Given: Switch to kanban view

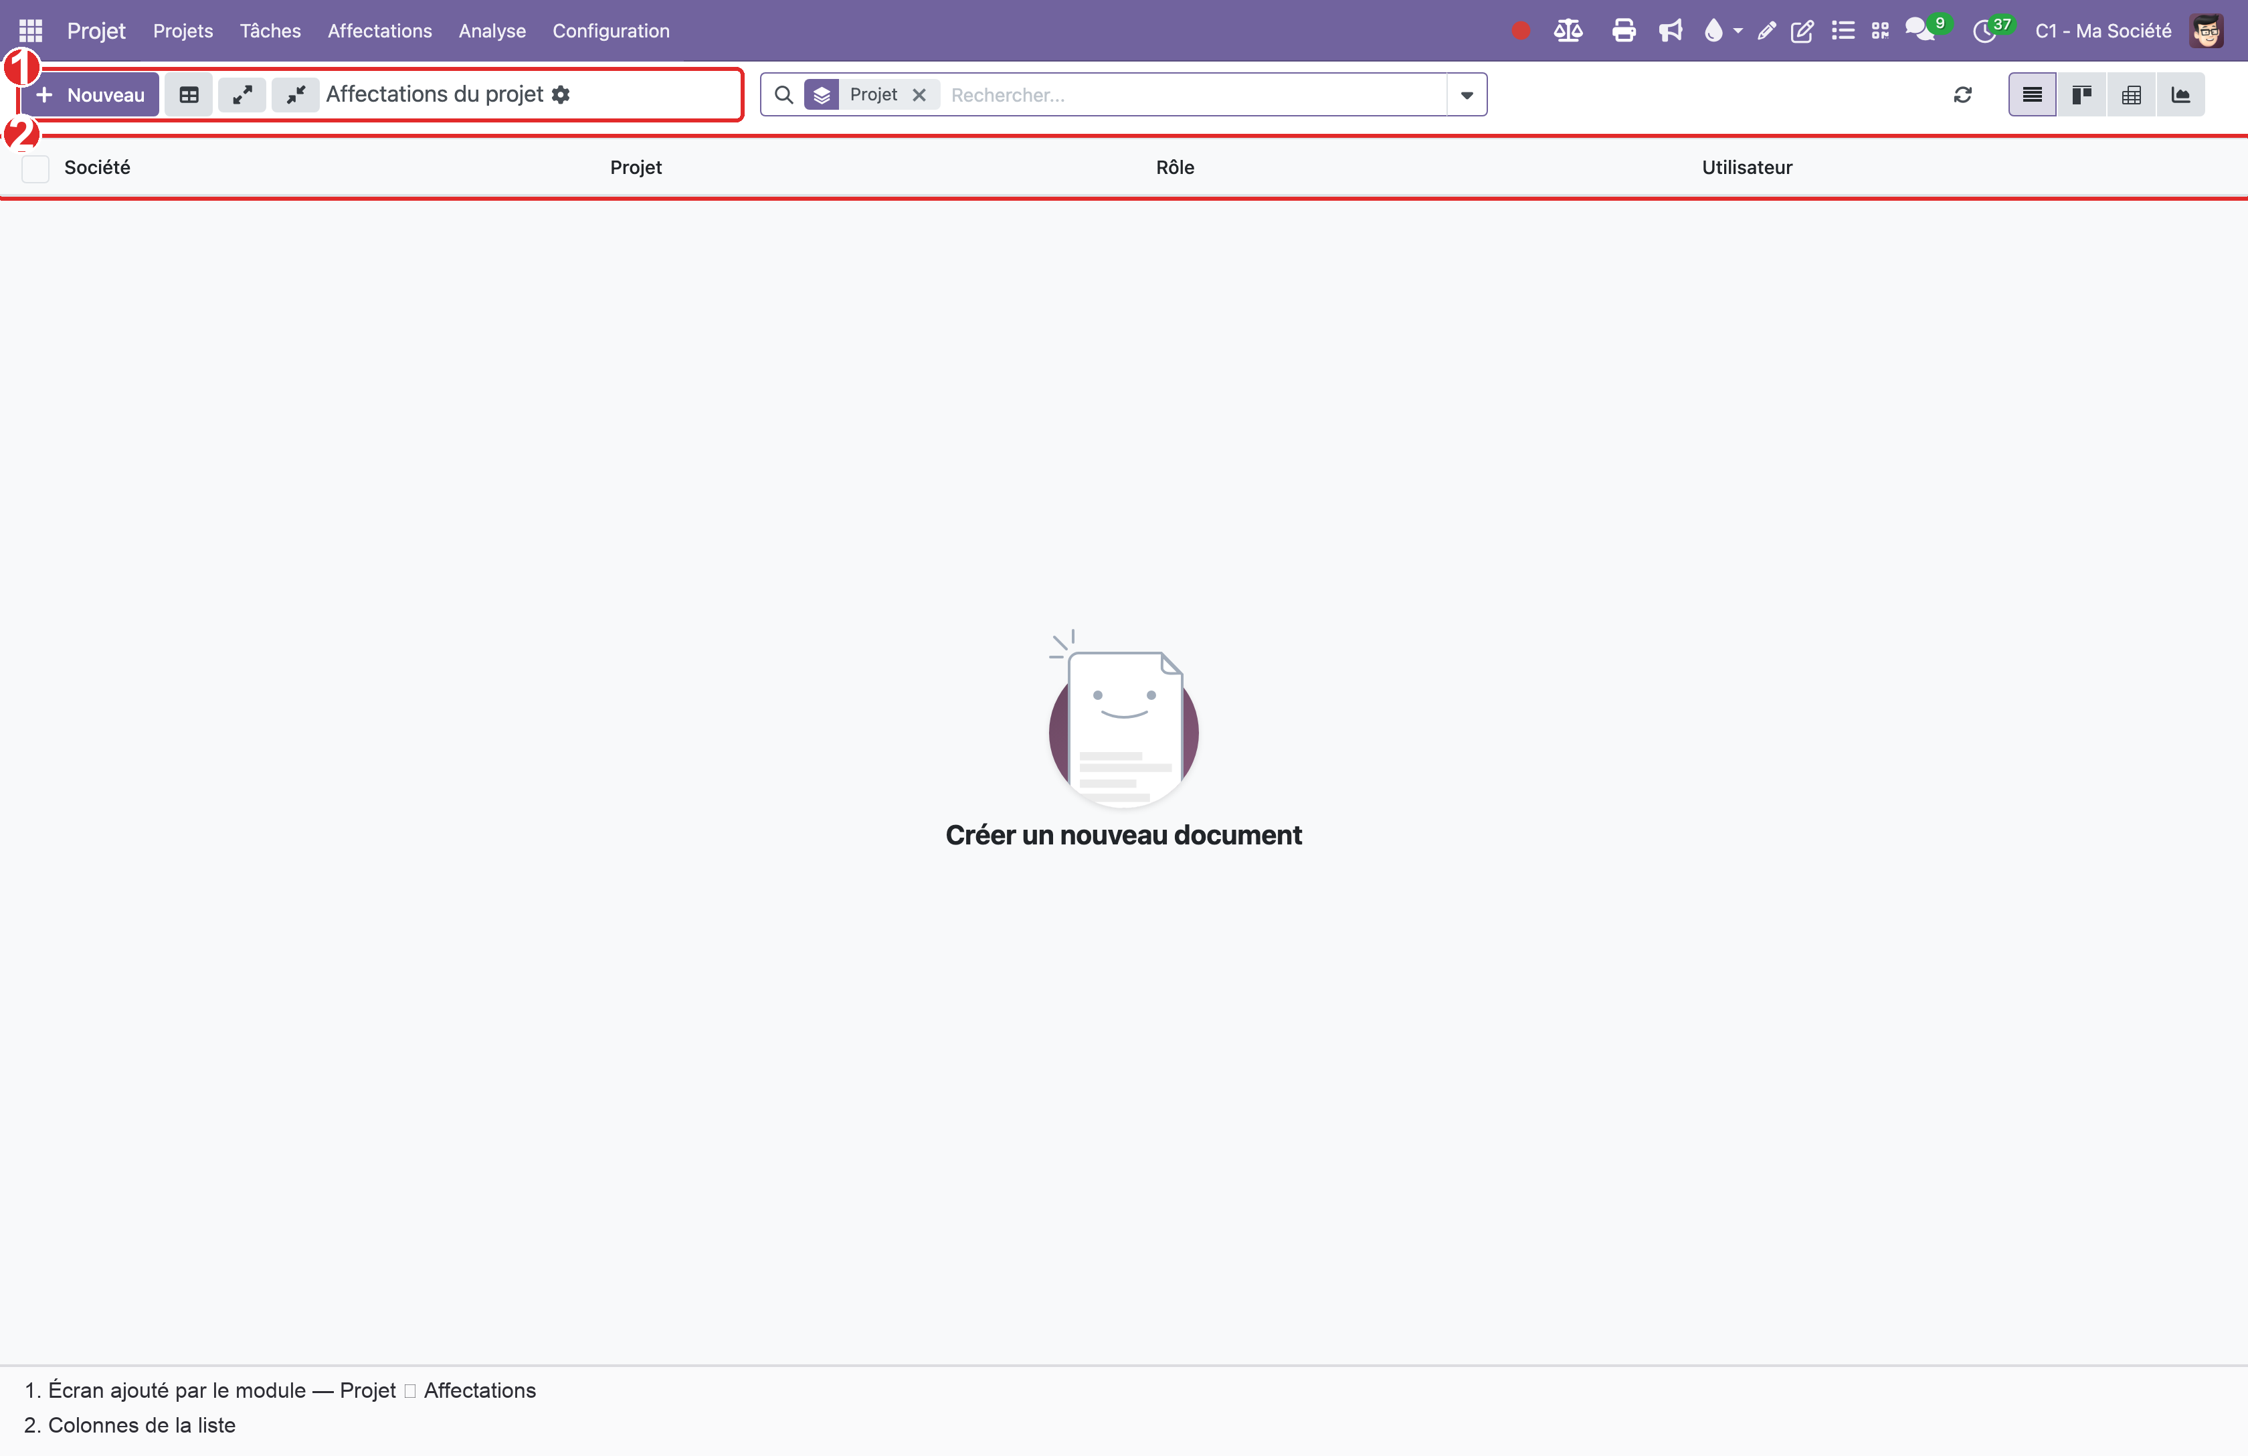Looking at the screenshot, I should click(x=2082, y=94).
